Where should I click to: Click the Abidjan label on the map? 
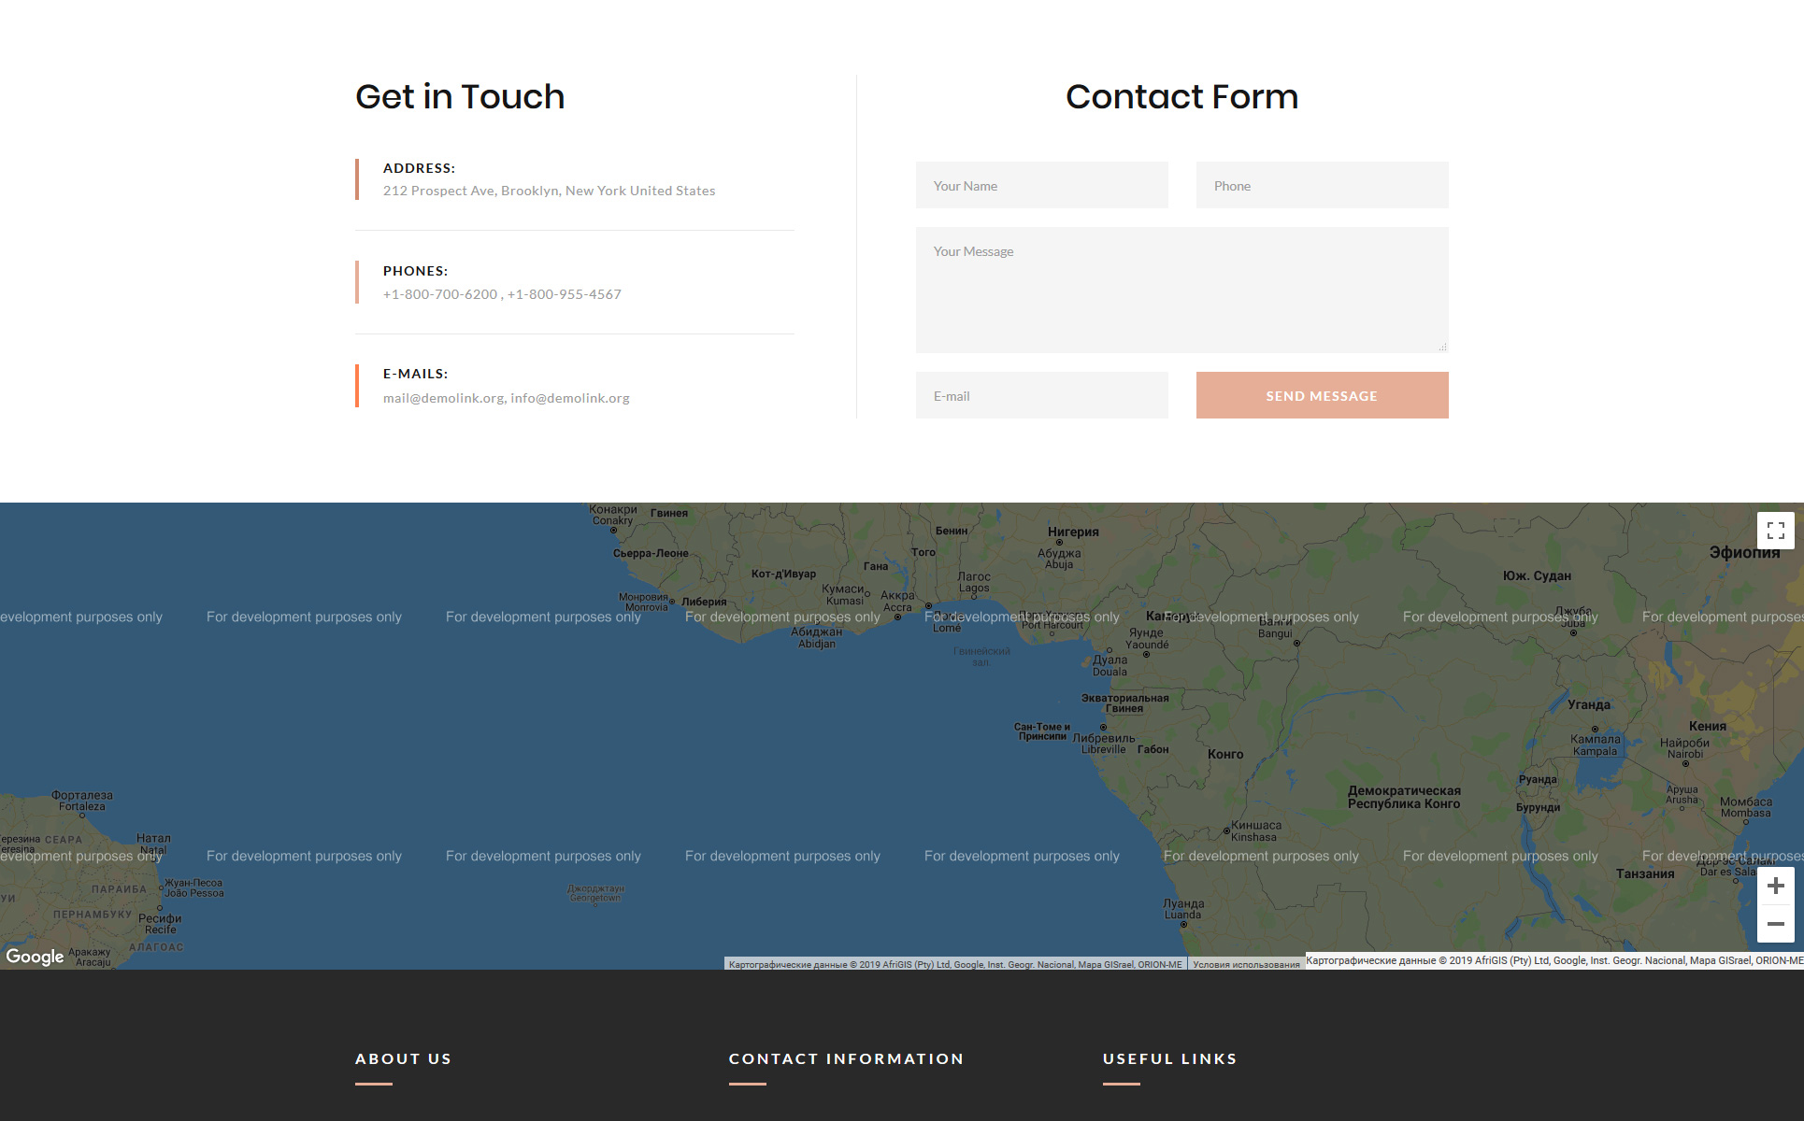pos(816,637)
